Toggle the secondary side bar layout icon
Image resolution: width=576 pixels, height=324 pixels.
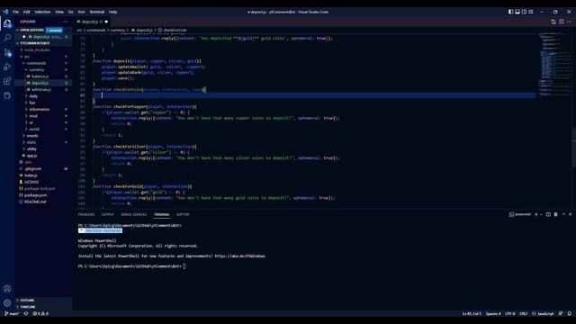tap(524, 12)
